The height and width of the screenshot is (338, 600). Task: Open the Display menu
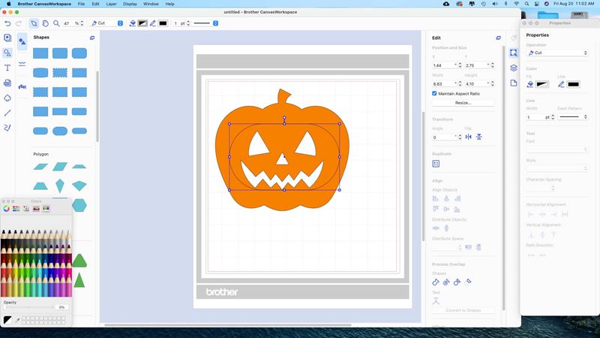[130, 4]
